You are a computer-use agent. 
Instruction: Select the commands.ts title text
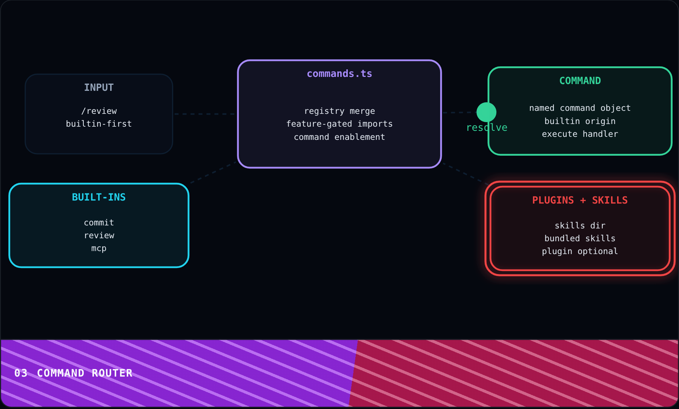(x=339, y=74)
